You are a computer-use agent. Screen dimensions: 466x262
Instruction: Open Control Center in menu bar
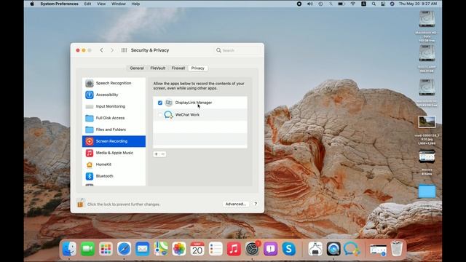click(x=383, y=4)
